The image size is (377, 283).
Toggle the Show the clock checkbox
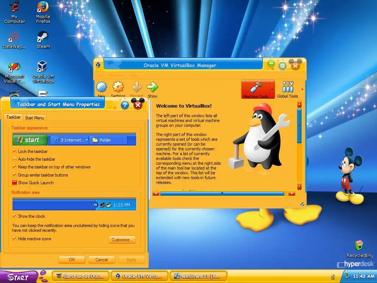coord(14,216)
